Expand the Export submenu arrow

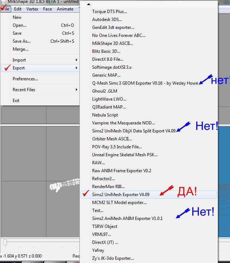click(77, 68)
